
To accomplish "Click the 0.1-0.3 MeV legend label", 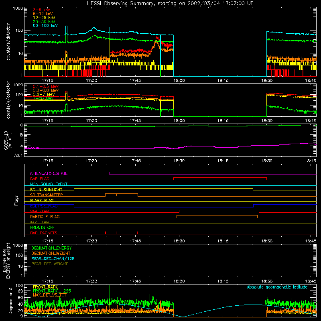I will click(46, 86).
